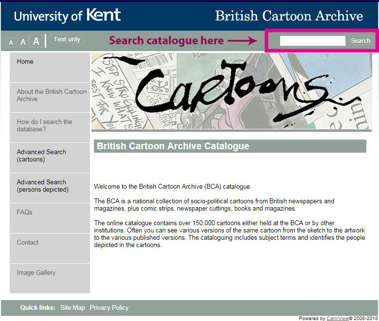
Task: Go to Advanced Search (persons depicted)
Action: point(42,186)
